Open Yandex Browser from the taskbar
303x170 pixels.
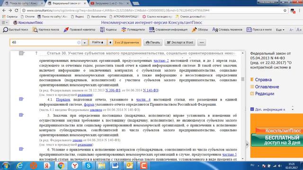pyautogui.click(x=75, y=166)
